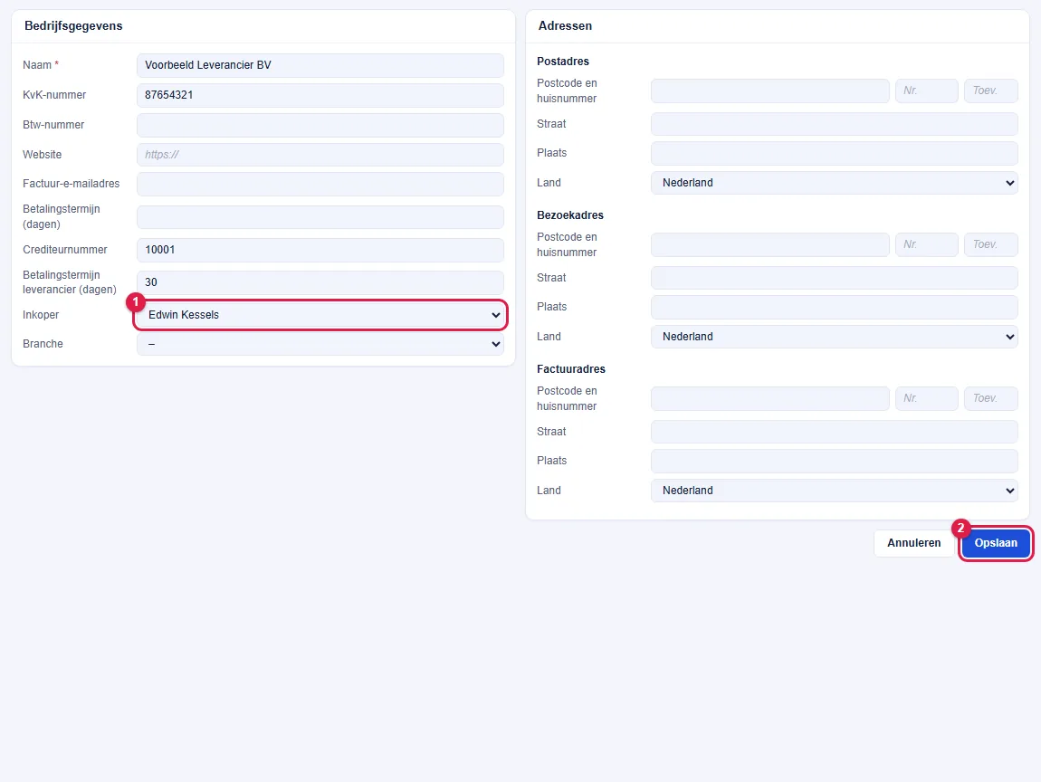Select the Bezoekadres Plaats field
This screenshot has height=782, width=1041.
pos(834,308)
